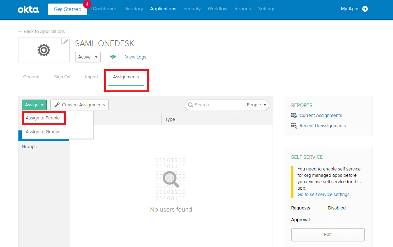
Task: Open the View Logs link
Action: [136, 57]
